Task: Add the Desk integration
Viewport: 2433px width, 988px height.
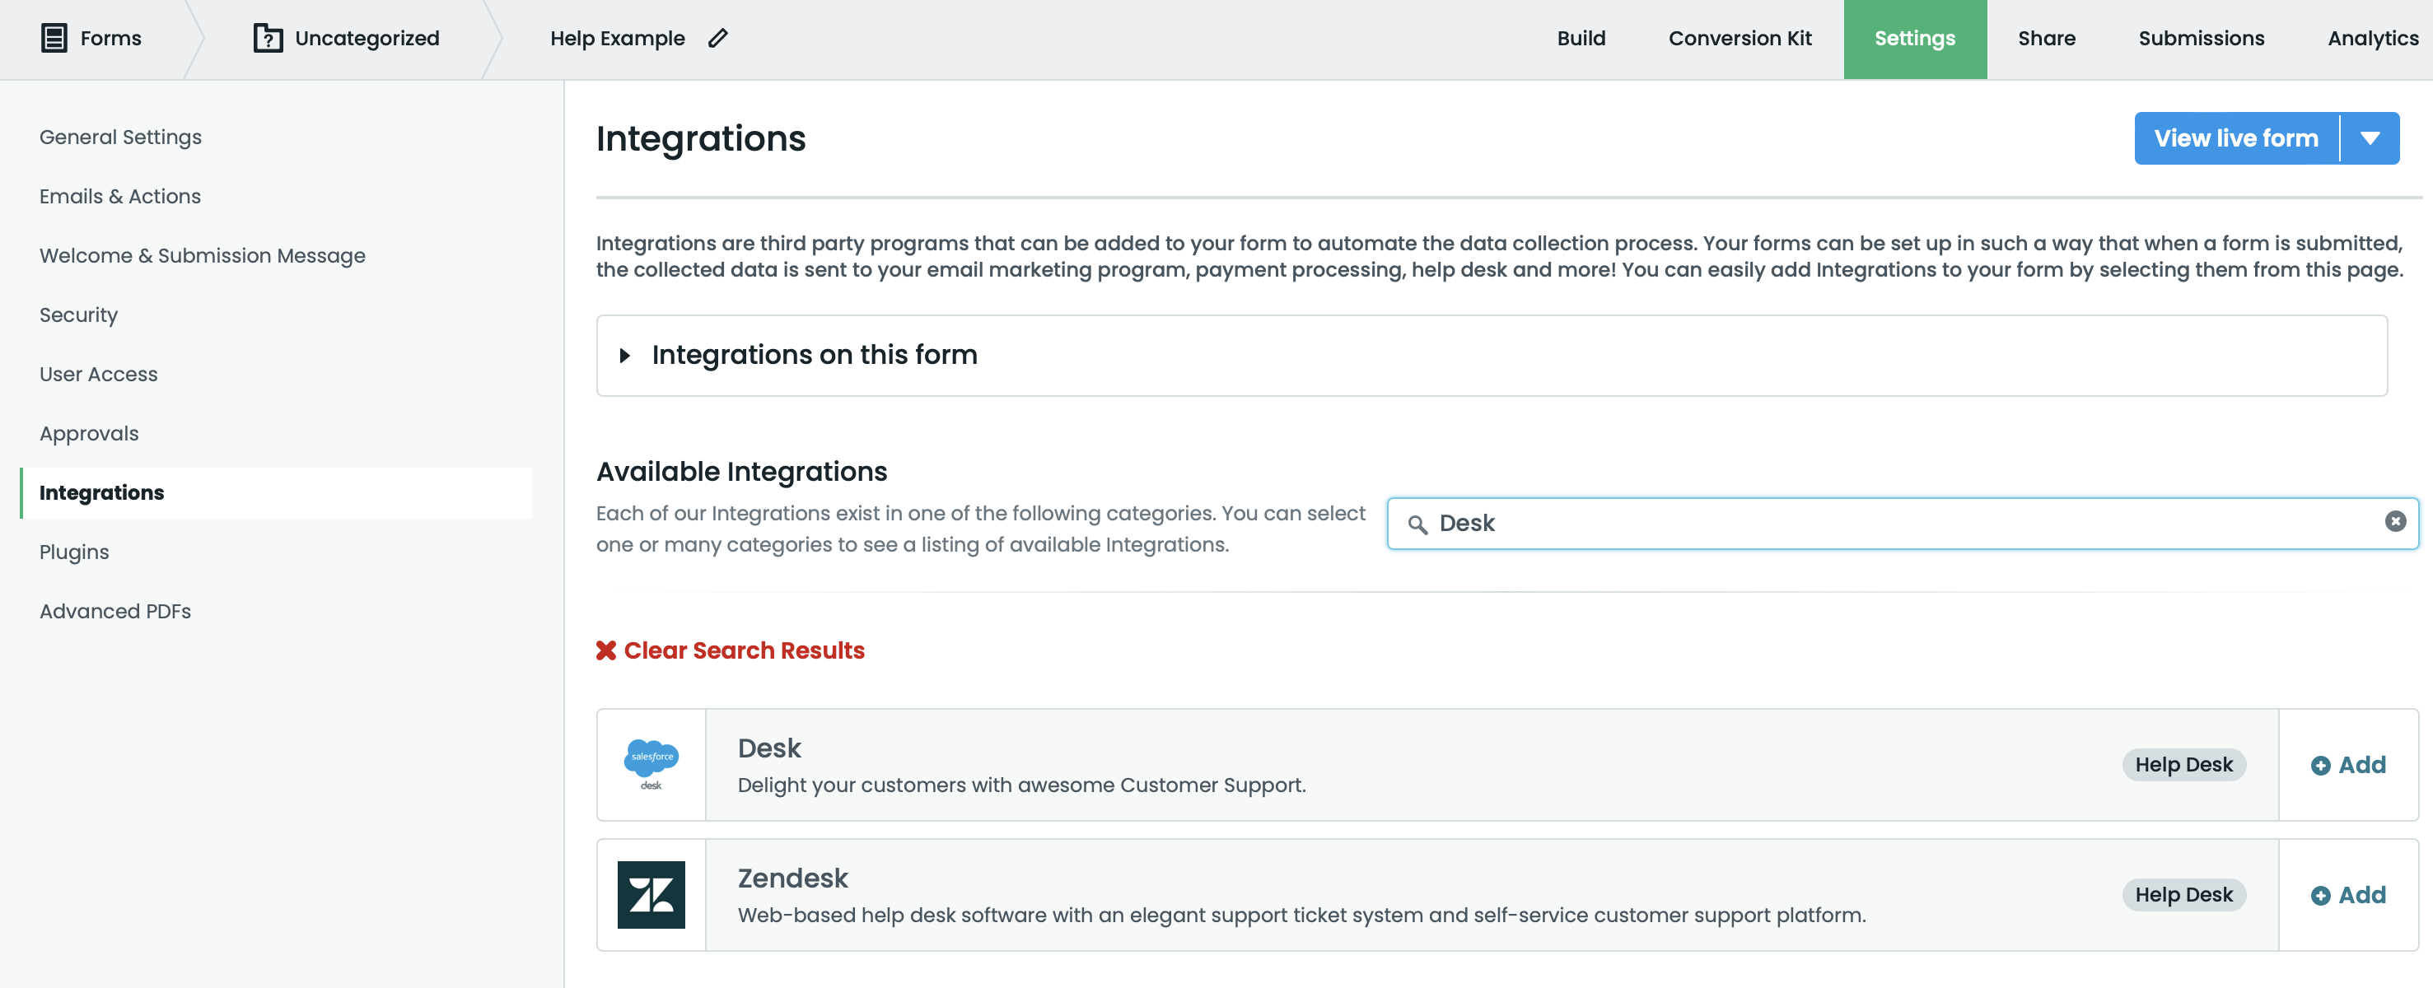Action: 2348,764
